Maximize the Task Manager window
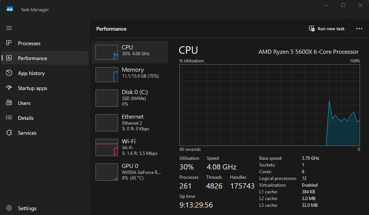 [x=343, y=5]
